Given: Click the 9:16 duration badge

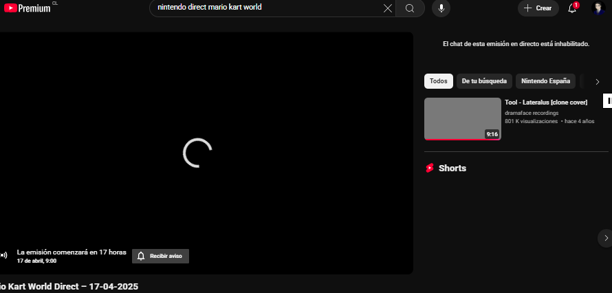Looking at the screenshot, I should (492, 134).
